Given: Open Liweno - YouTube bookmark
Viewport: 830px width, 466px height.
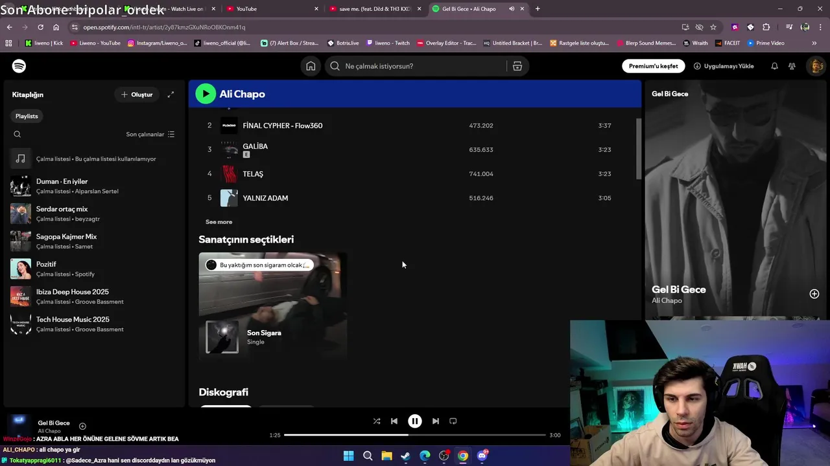Looking at the screenshot, I should (95, 43).
